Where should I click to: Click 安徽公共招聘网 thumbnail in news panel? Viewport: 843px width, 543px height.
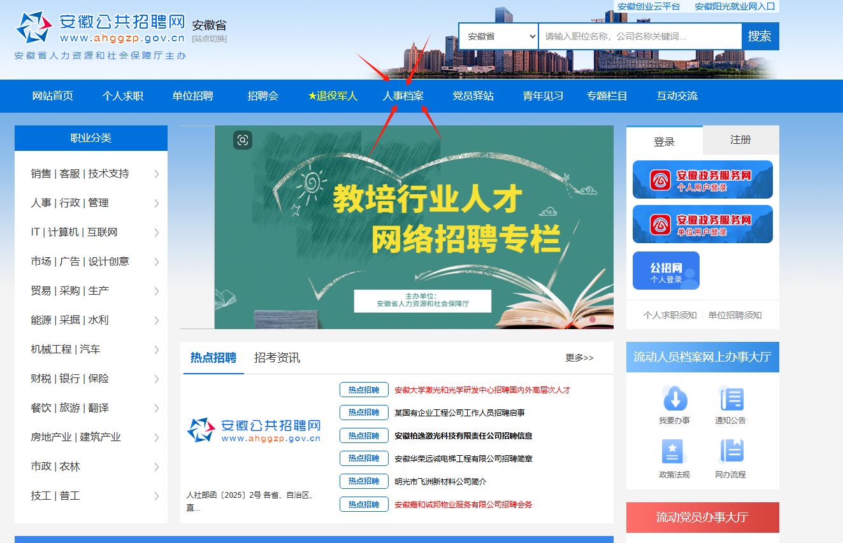coord(254,431)
